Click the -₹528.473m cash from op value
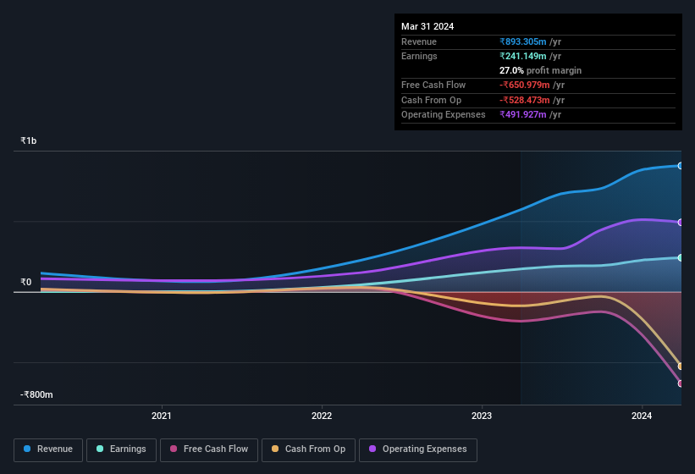 (525, 100)
